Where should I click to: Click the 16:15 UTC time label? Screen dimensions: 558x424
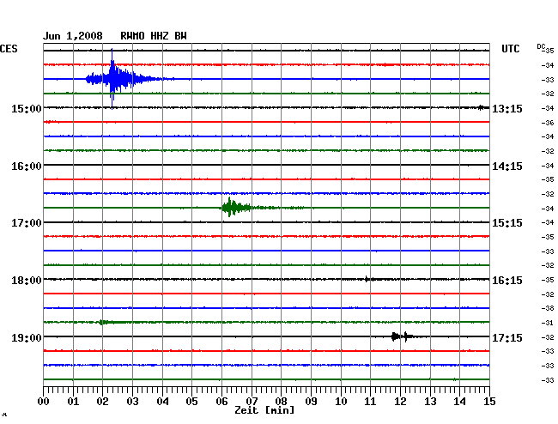click(507, 281)
